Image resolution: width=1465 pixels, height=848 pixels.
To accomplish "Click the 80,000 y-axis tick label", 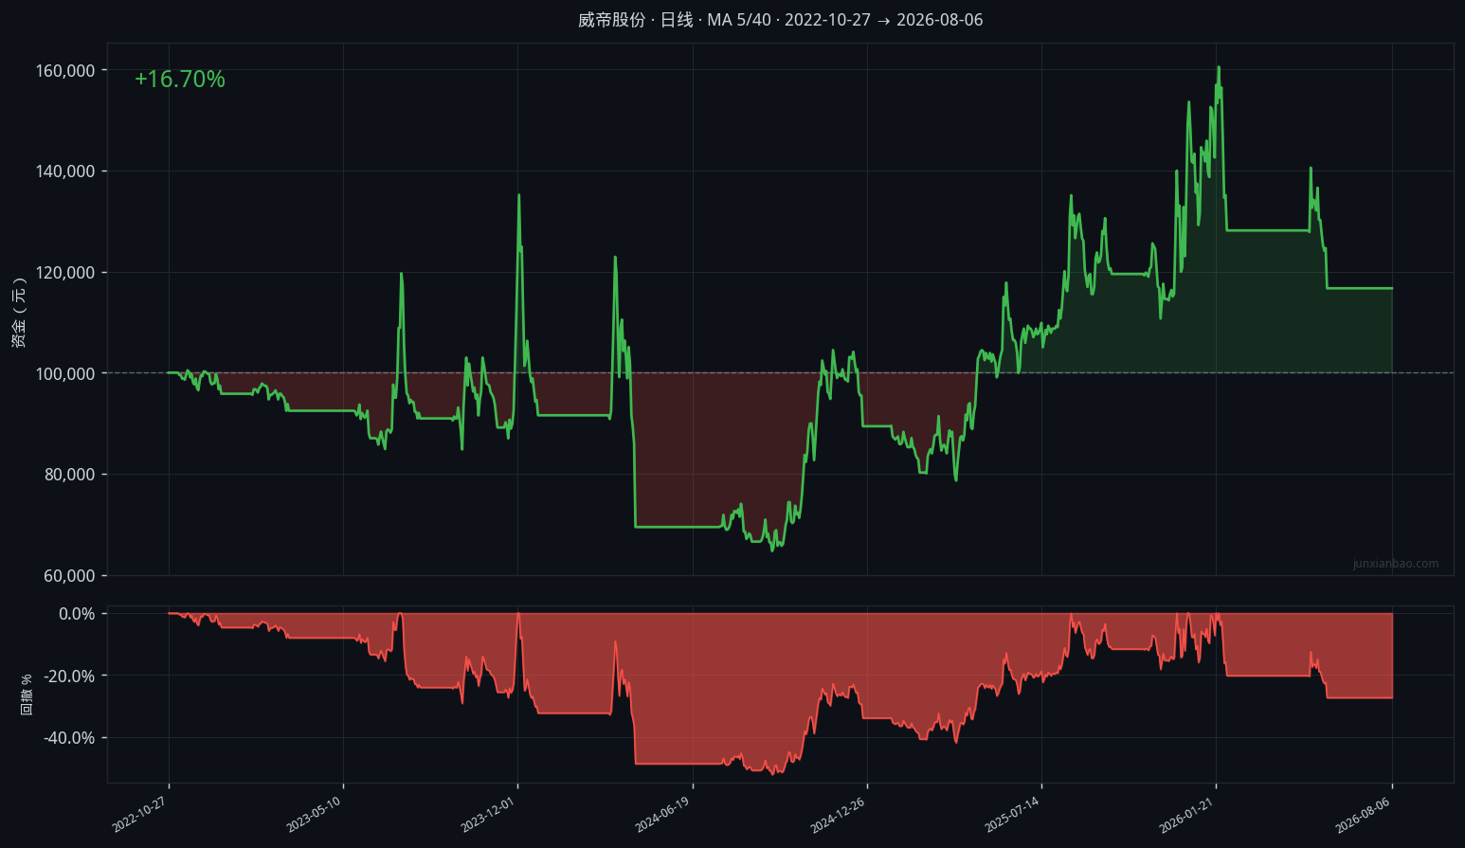I will (x=69, y=475).
